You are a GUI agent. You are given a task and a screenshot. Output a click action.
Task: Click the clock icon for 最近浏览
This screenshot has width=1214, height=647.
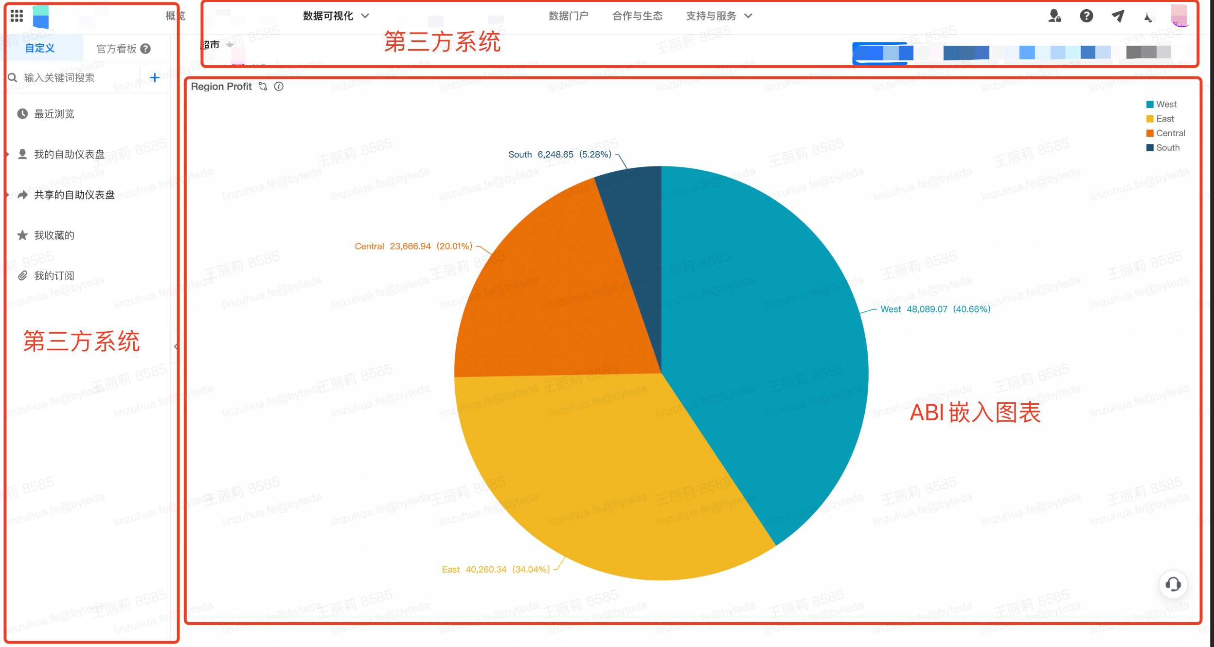click(x=22, y=114)
